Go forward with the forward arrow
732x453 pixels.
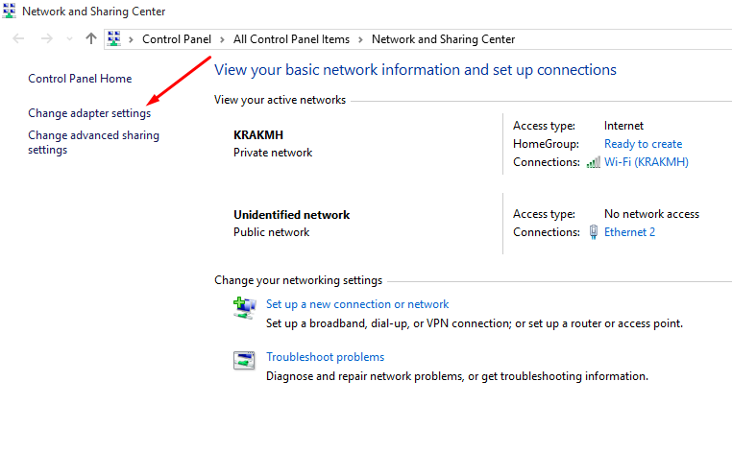tap(47, 38)
